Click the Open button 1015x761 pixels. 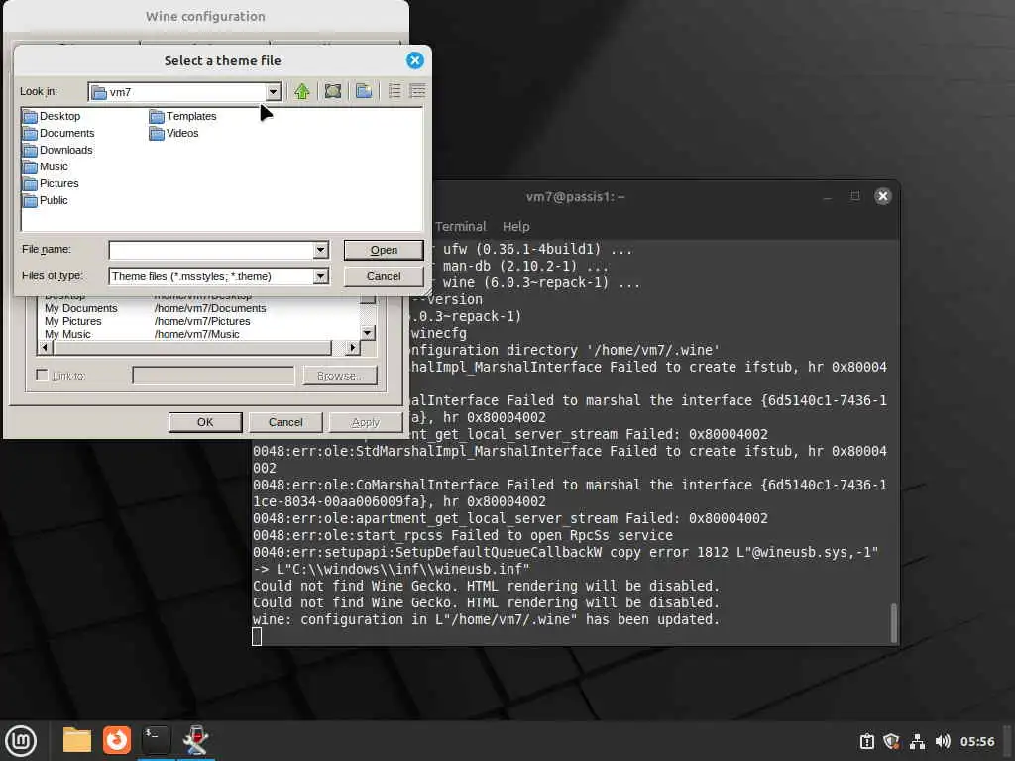(x=384, y=250)
